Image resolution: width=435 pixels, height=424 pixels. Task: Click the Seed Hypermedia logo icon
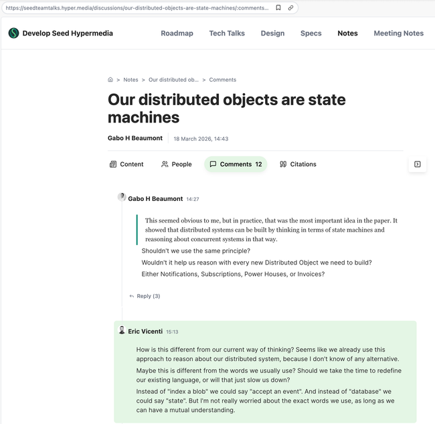pyautogui.click(x=13, y=33)
